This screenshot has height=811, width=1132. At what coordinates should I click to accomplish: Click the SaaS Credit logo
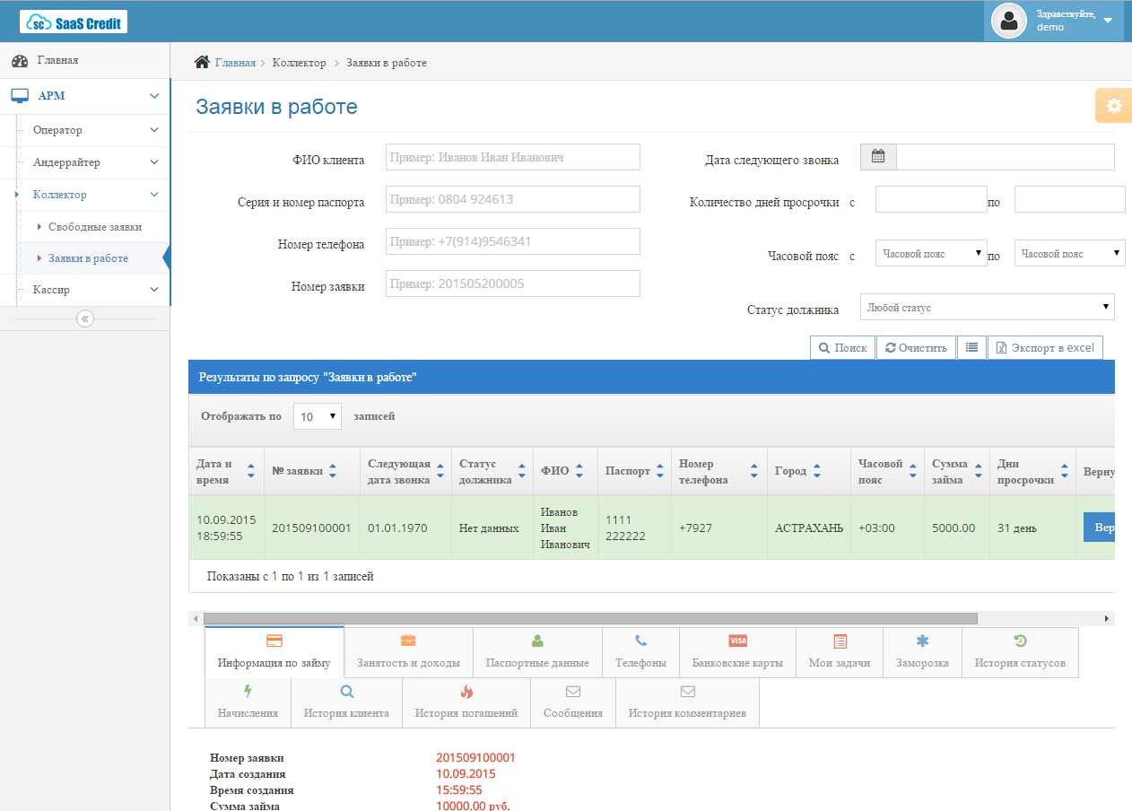click(x=74, y=22)
